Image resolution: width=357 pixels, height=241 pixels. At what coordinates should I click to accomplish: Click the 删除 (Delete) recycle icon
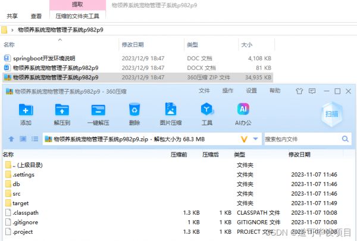click(134, 110)
